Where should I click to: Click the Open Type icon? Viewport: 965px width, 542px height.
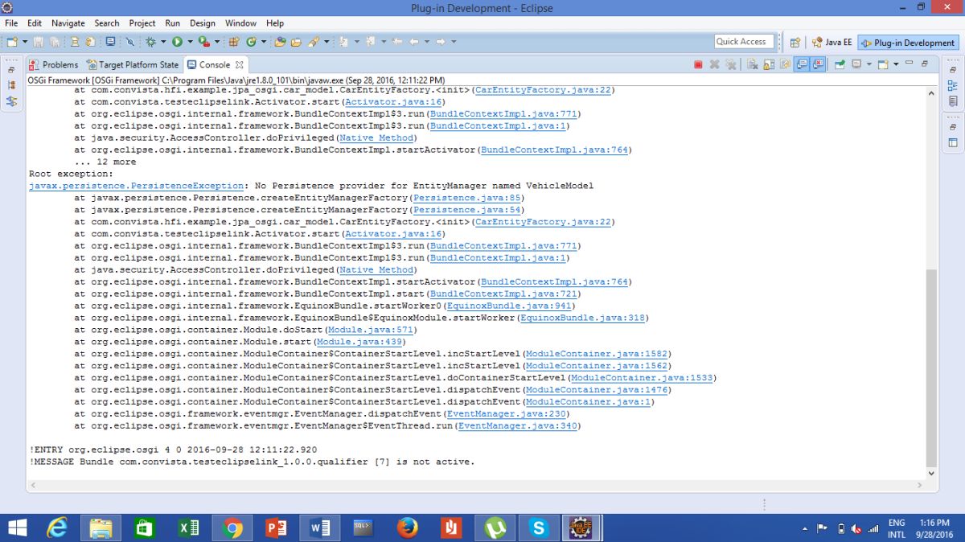click(x=278, y=41)
